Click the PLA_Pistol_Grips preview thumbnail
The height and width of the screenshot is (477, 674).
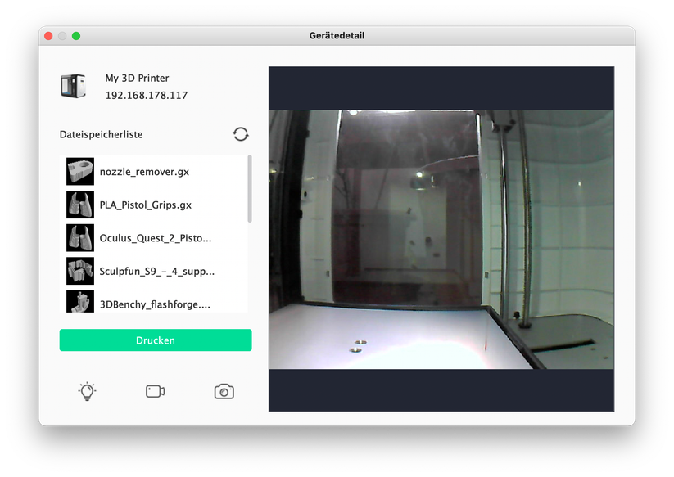[x=80, y=205]
